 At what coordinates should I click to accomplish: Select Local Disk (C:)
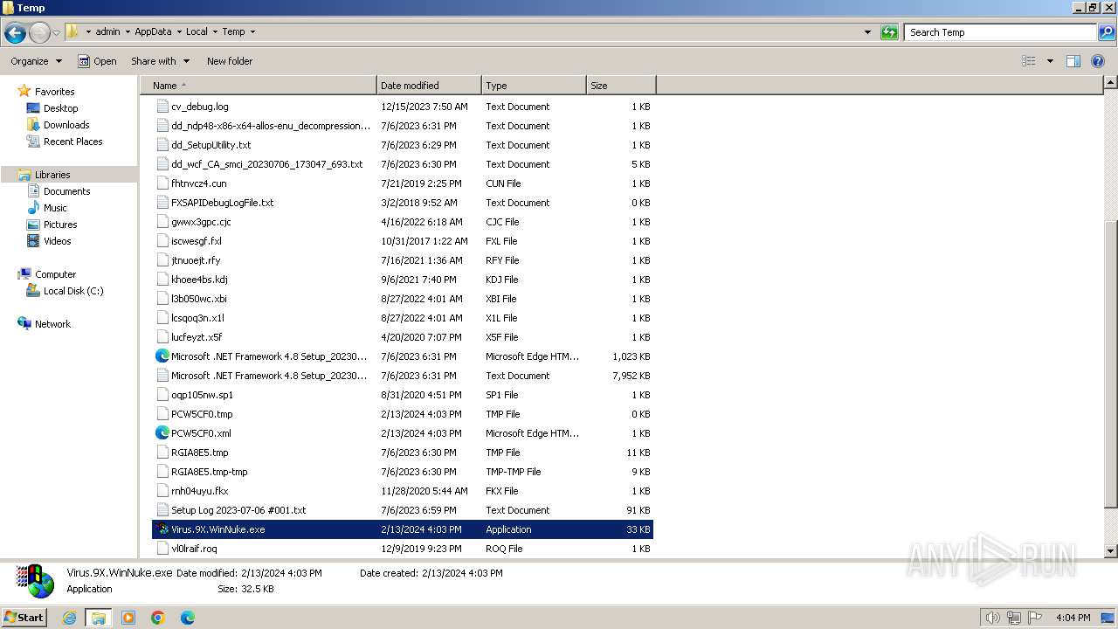tap(73, 291)
